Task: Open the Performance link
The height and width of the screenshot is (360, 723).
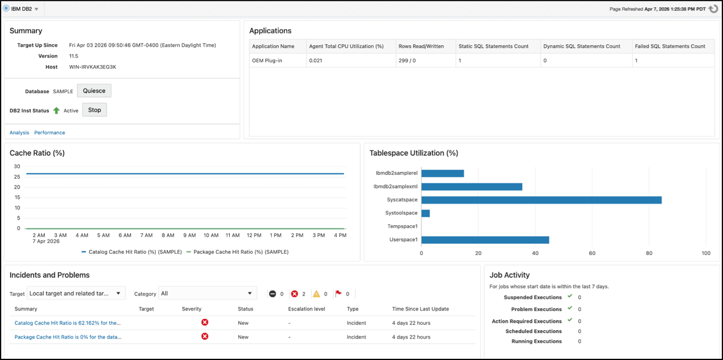Action: tap(50, 133)
